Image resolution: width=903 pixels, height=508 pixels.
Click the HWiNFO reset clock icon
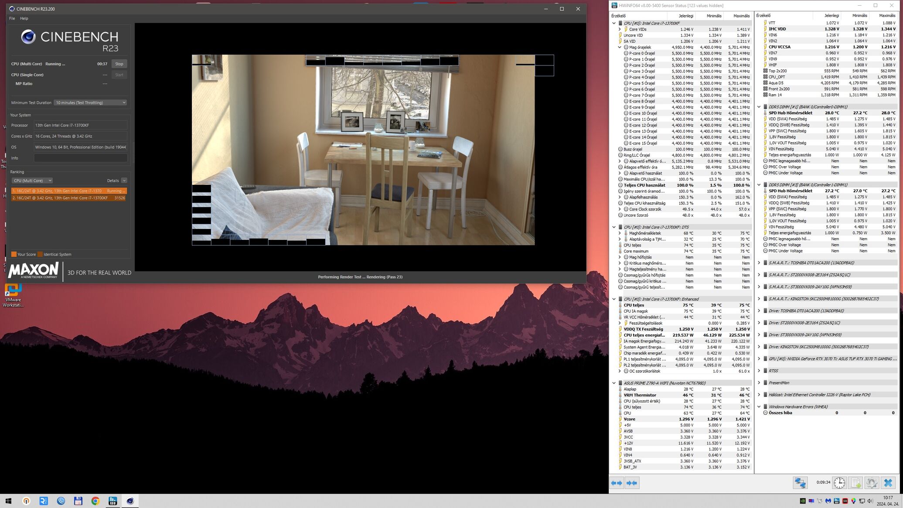point(839,483)
